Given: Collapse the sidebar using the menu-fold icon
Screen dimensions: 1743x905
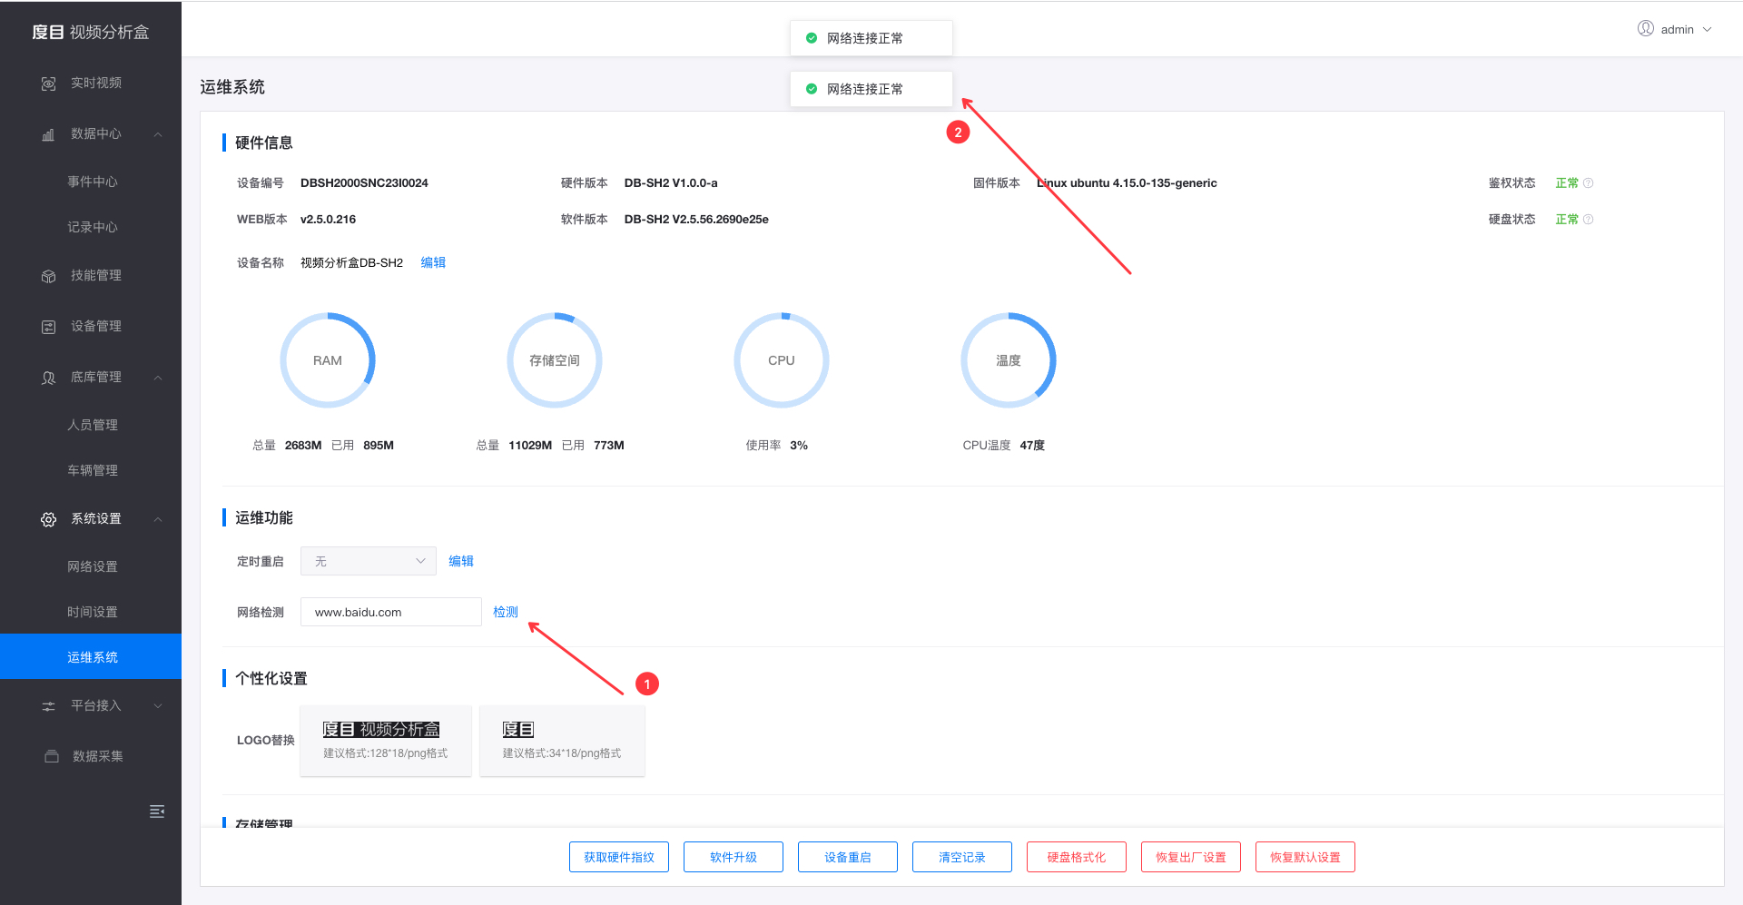Looking at the screenshot, I should pos(157,812).
